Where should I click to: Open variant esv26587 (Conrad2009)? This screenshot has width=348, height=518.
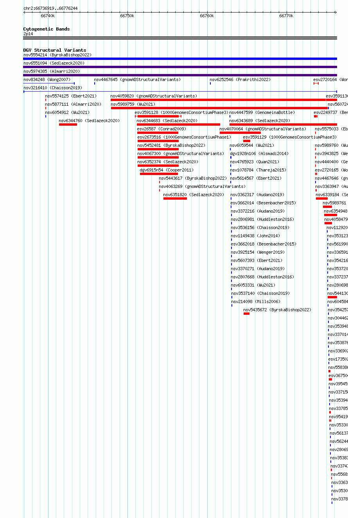[x=161, y=129]
